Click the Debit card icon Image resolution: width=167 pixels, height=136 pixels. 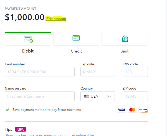pyautogui.click(x=28, y=39)
